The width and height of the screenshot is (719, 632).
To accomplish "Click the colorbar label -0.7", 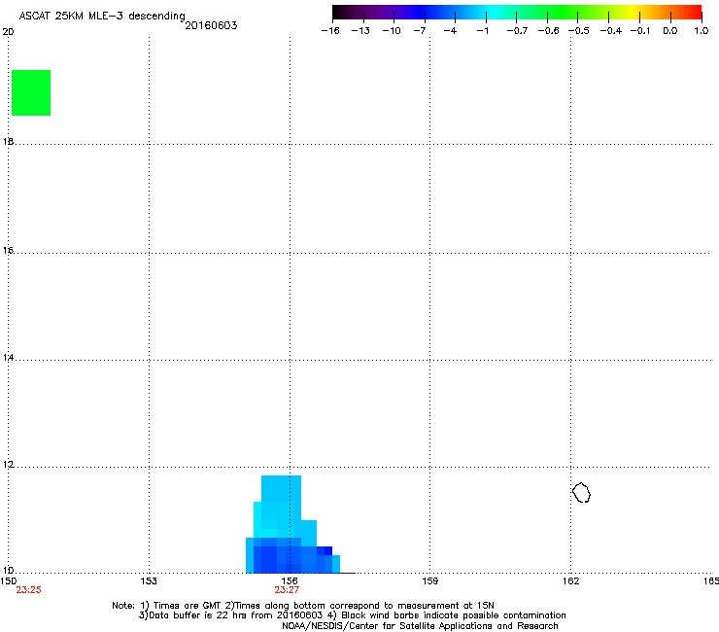I will [x=517, y=31].
